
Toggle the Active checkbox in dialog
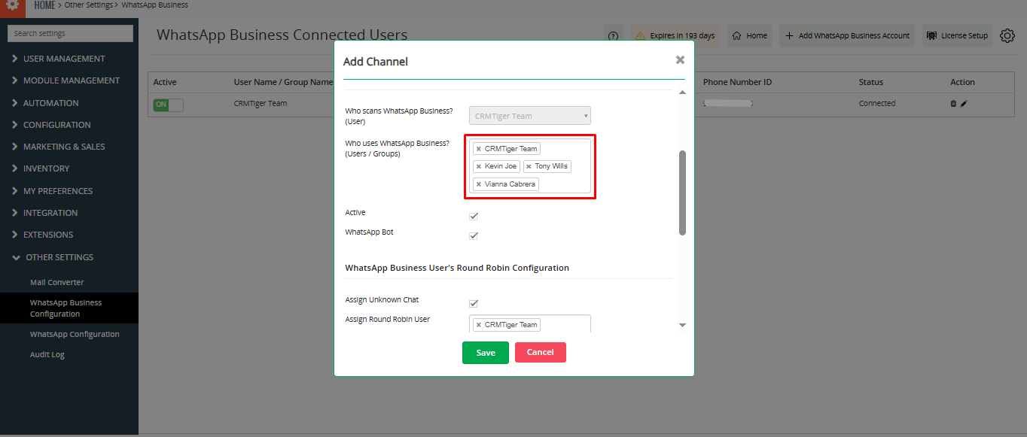pyautogui.click(x=474, y=217)
